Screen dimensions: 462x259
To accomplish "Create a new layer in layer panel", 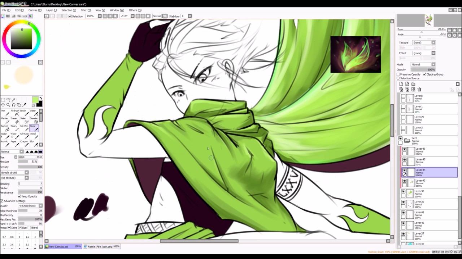I will (x=401, y=84).
